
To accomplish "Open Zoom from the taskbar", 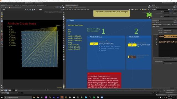I will 102,97.
